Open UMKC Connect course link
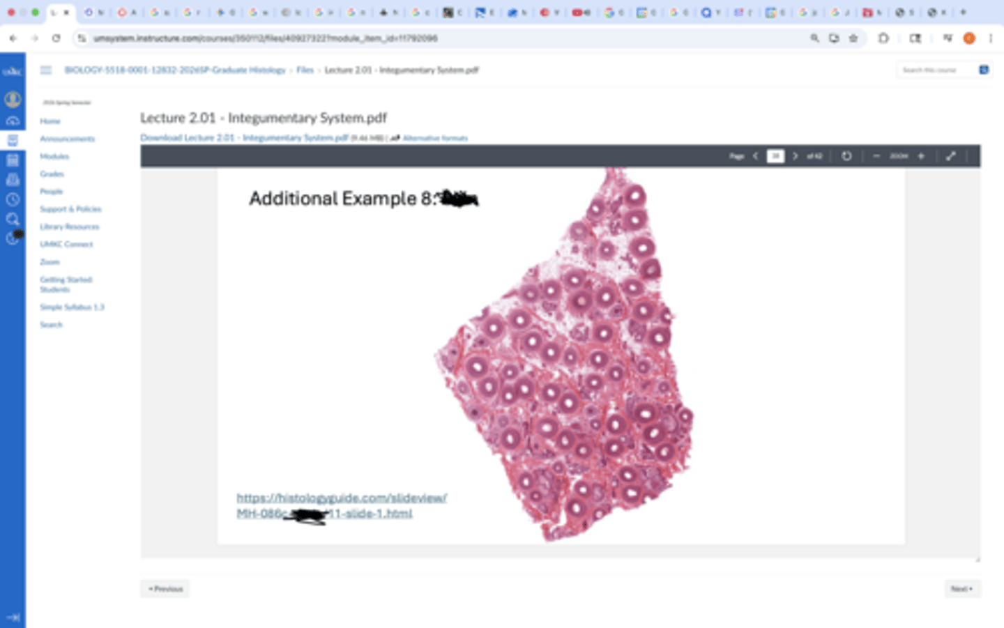1004x628 pixels. point(66,244)
